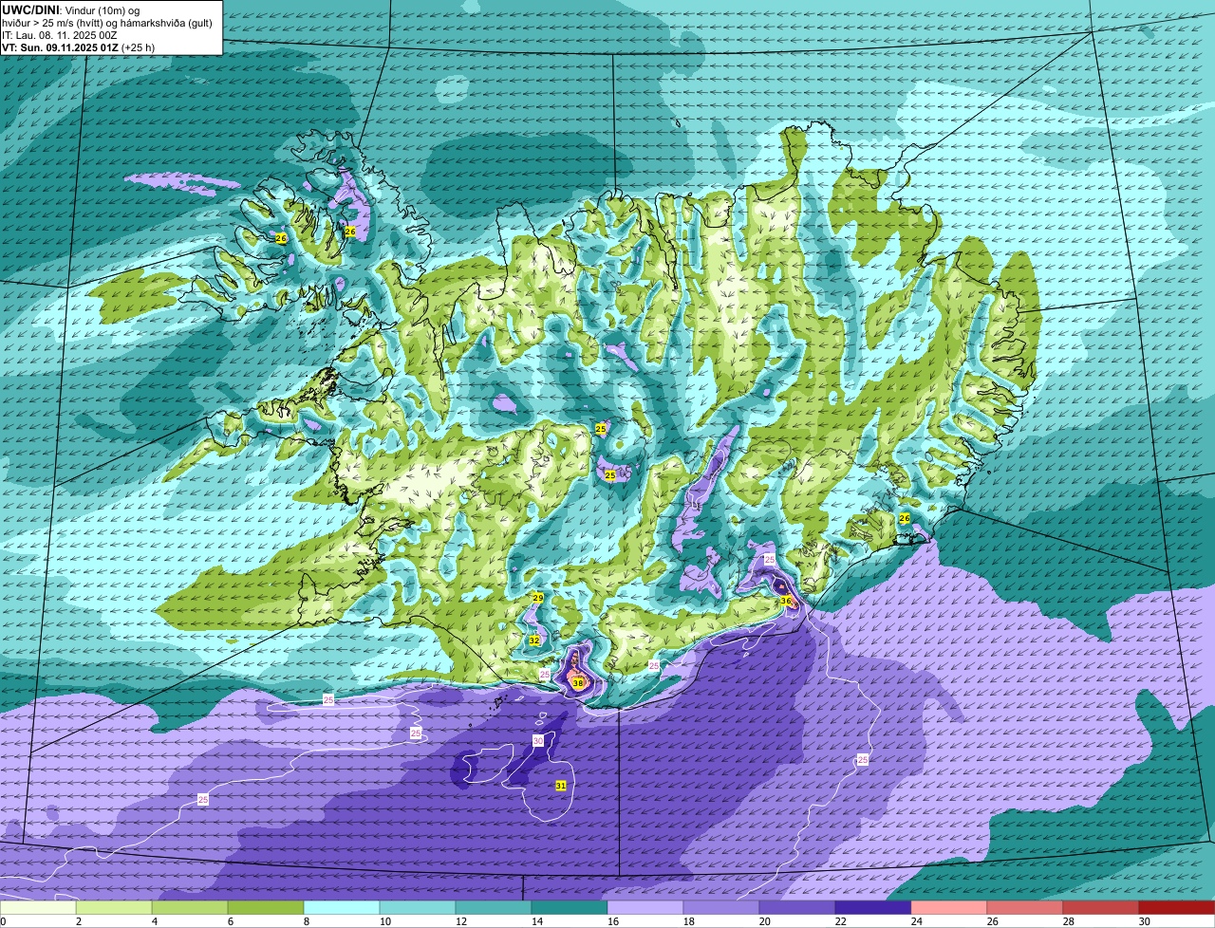Screen dimensions: 1215x928
Task: Choose the legend swatch between 10 and 12
Action: [418, 908]
